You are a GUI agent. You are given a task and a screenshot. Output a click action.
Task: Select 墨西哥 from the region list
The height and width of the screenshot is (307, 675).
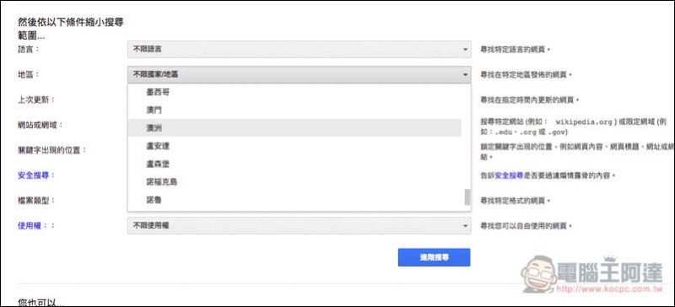click(x=294, y=92)
